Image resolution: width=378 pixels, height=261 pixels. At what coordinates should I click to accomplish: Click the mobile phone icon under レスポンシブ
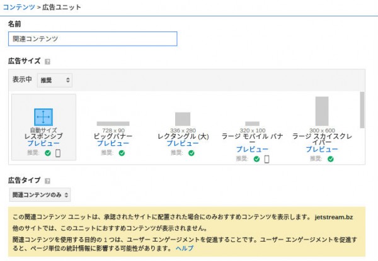[58, 153]
